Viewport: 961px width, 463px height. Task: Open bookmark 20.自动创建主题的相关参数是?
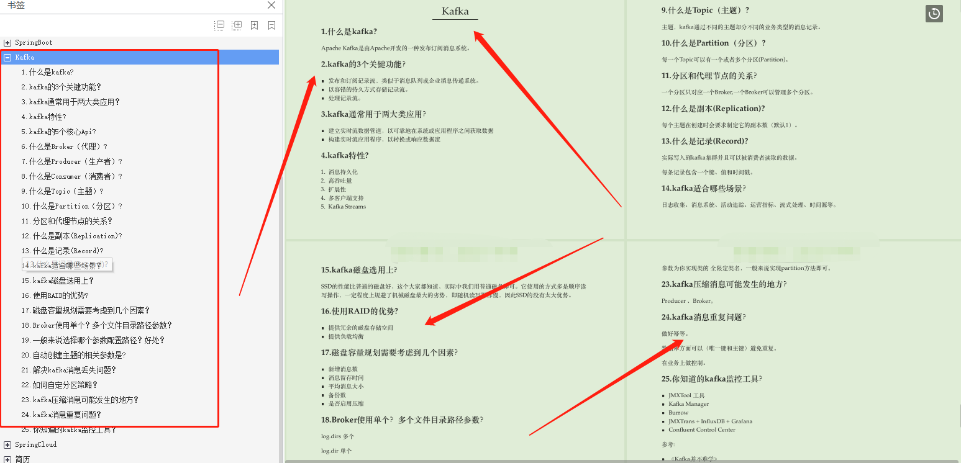[73, 355]
